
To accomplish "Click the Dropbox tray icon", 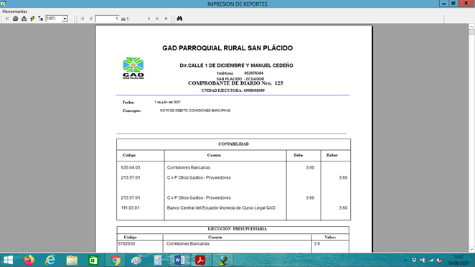I will click(414, 261).
